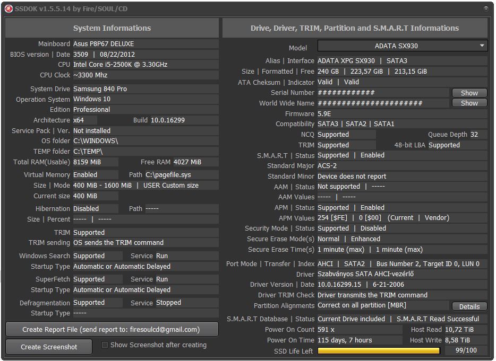Click Free RAM value 4027 MiB
496x361 pixels.
coord(187,162)
